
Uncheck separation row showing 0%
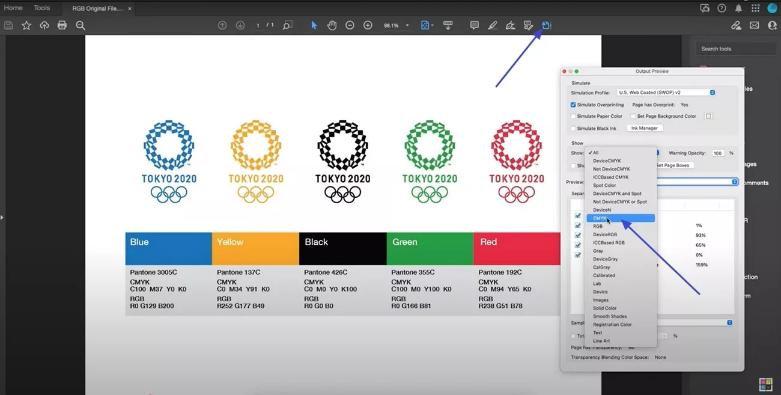click(x=578, y=254)
